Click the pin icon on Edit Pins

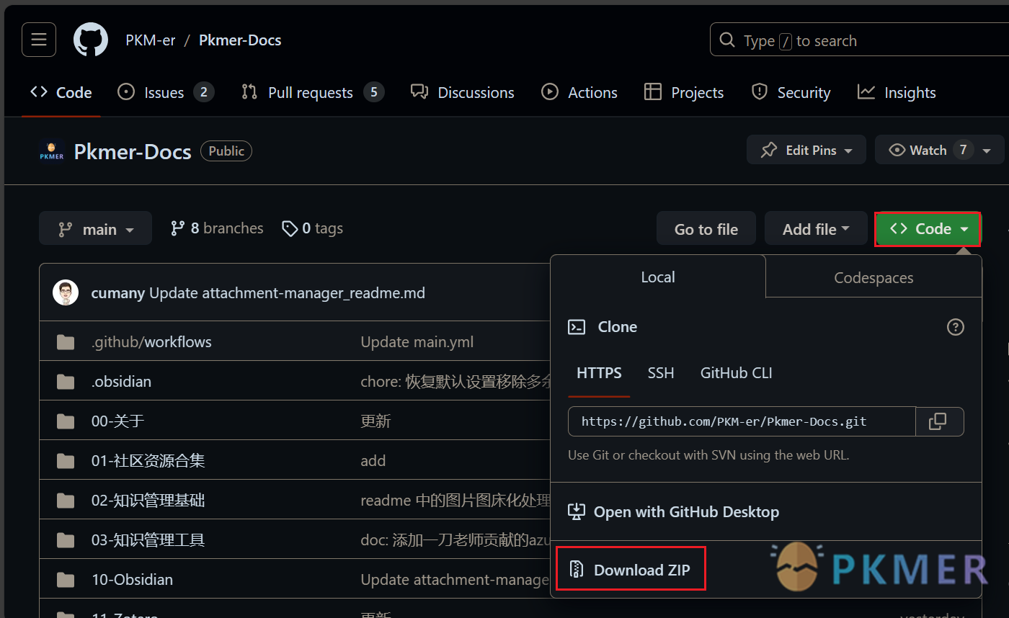769,150
